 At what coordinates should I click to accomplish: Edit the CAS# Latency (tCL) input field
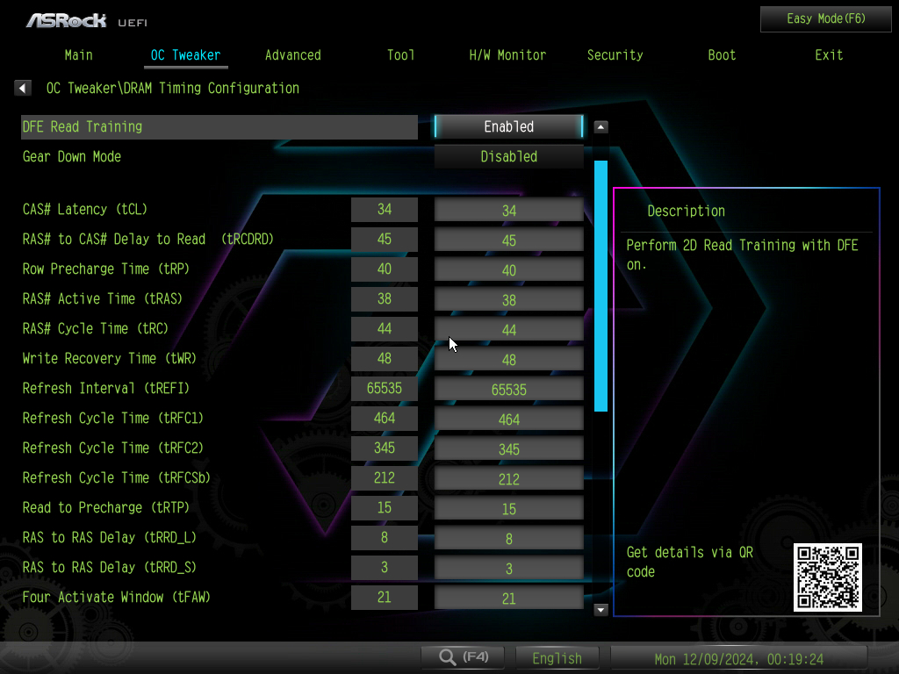point(508,210)
